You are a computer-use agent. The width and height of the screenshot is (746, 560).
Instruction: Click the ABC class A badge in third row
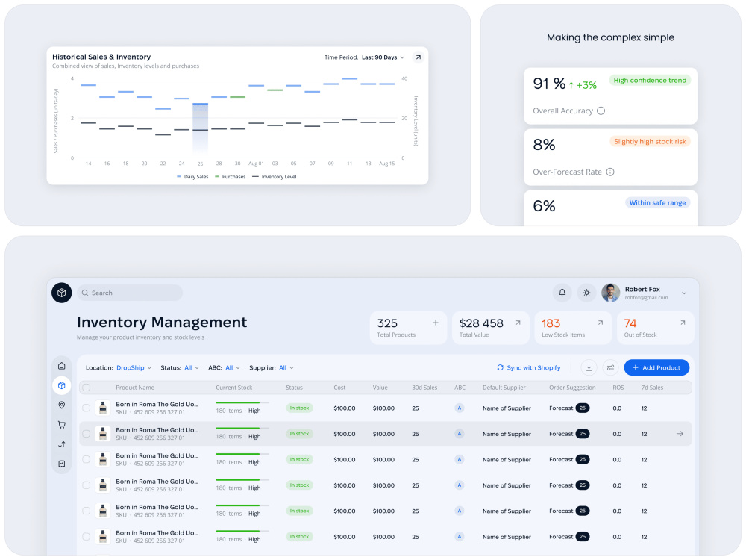pyautogui.click(x=459, y=459)
